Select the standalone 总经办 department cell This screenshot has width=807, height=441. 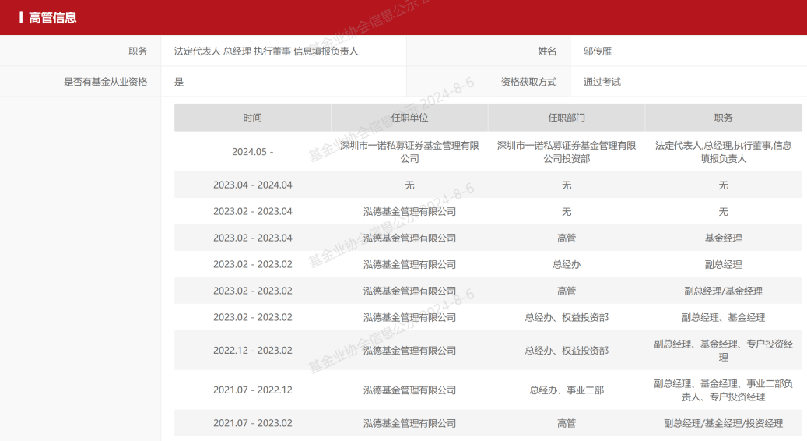[x=567, y=264]
